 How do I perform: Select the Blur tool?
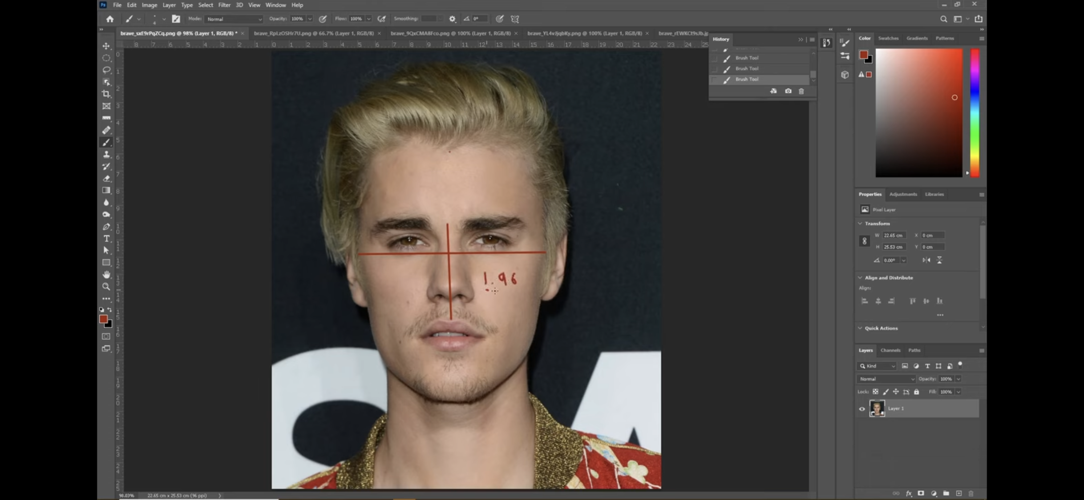(106, 202)
